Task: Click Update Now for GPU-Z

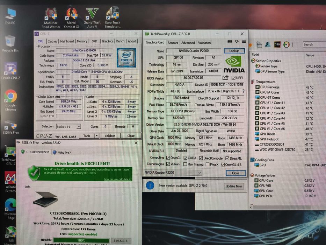Action: (234, 186)
